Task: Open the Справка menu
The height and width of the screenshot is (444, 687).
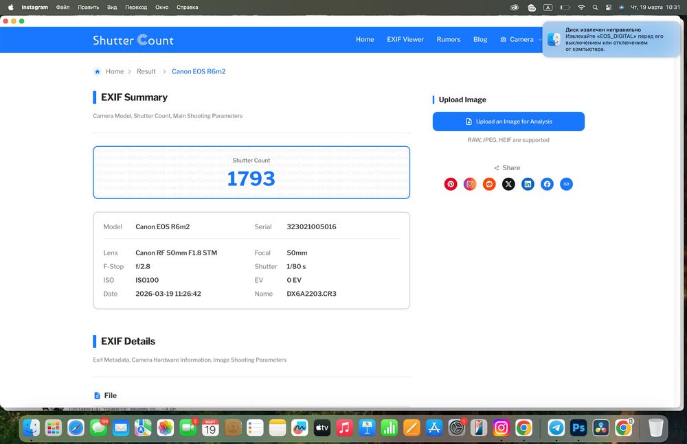Action: click(187, 8)
